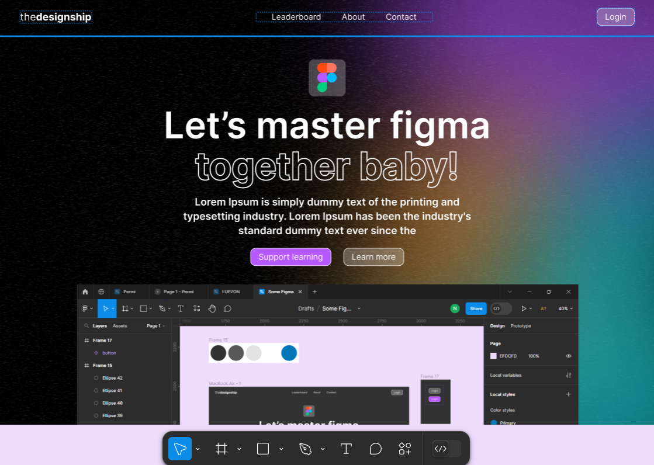Select the Comment tool in the Figma window
Screen dimensions: 654x465
tap(227, 308)
